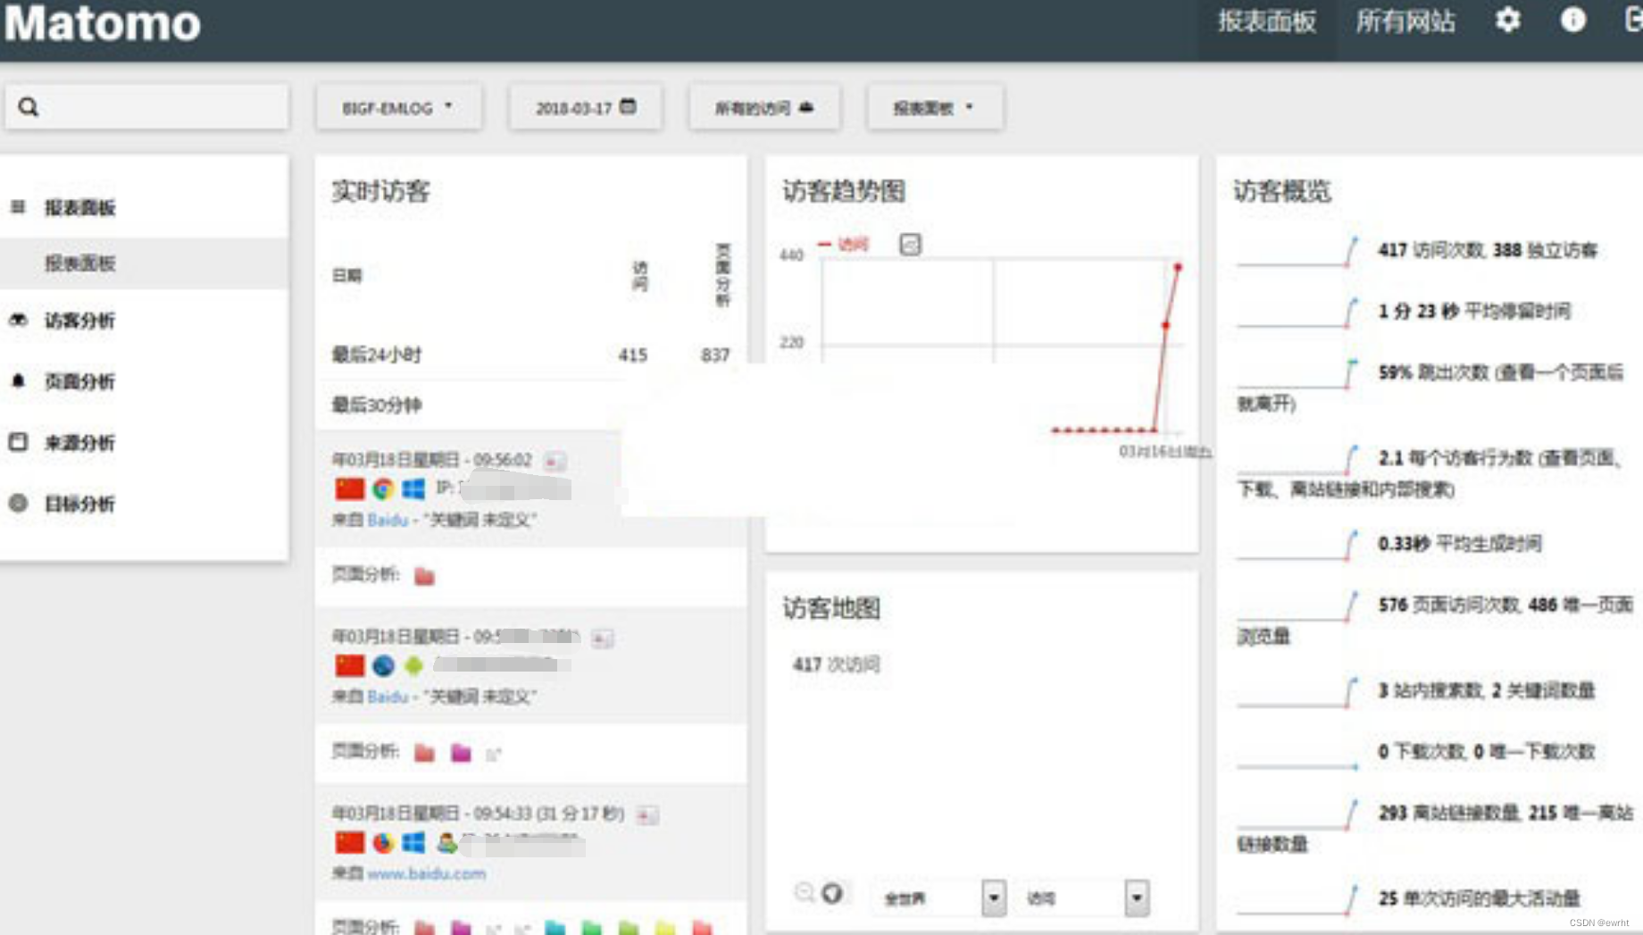Open Matomo settings via the gear icon
The width and height of the screenshot is (1643, 935).
point(1509,21)
